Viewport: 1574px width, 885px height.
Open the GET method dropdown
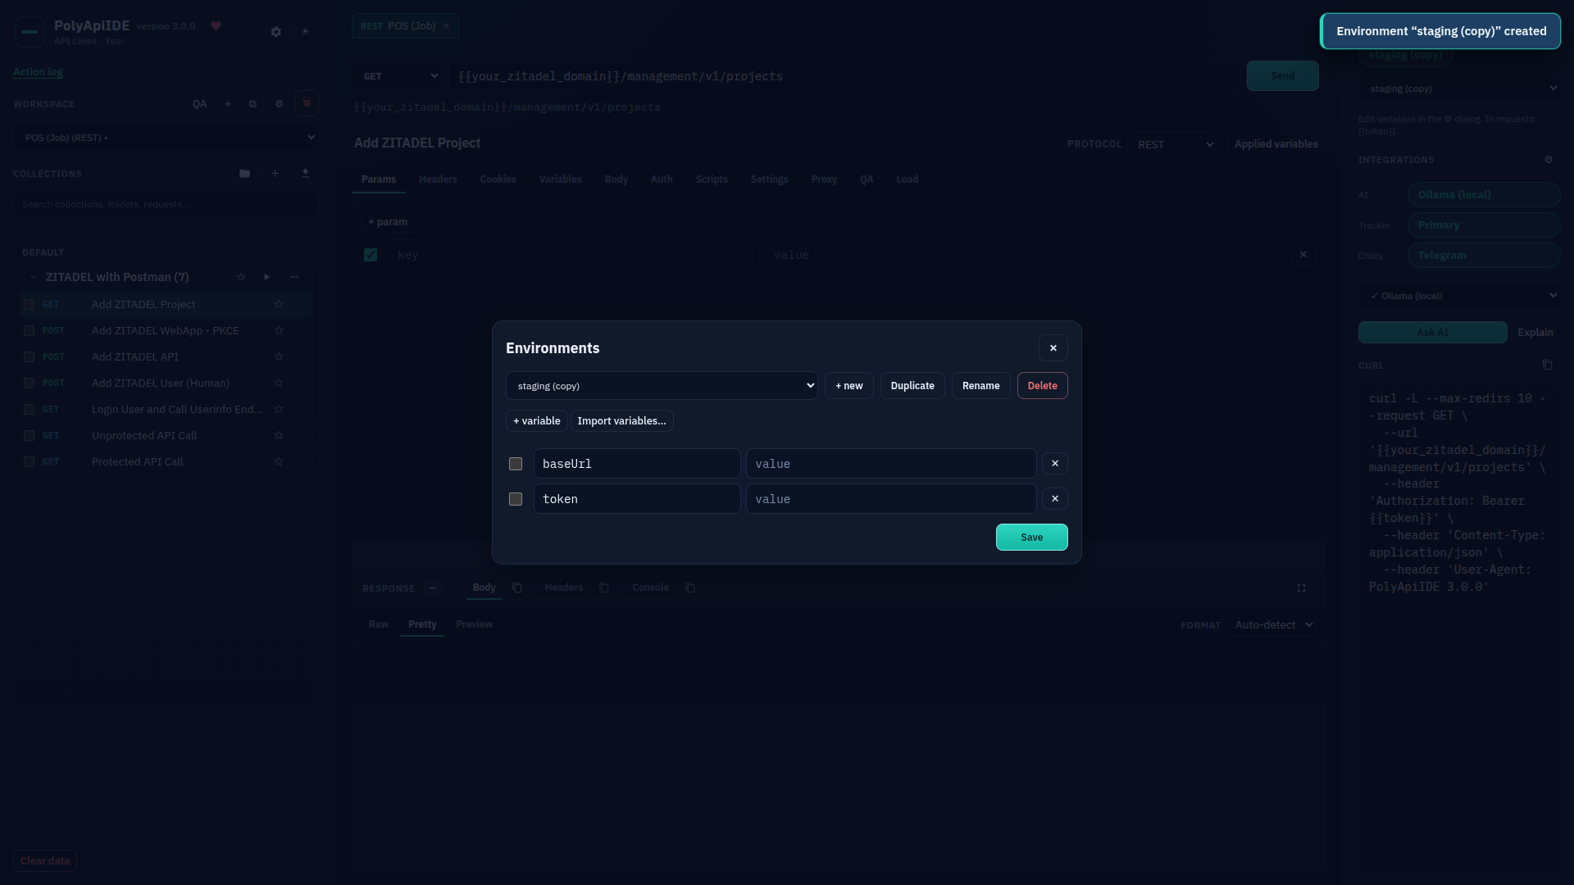398,76
